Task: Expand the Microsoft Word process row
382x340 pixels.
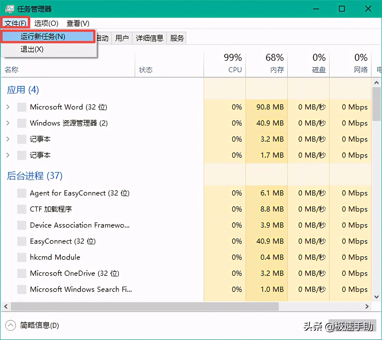Action: [7, 107]
